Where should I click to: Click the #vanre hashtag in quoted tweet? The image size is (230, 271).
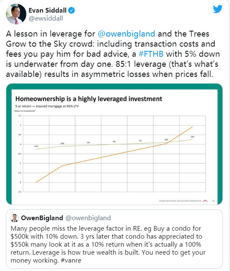(71, 260)
